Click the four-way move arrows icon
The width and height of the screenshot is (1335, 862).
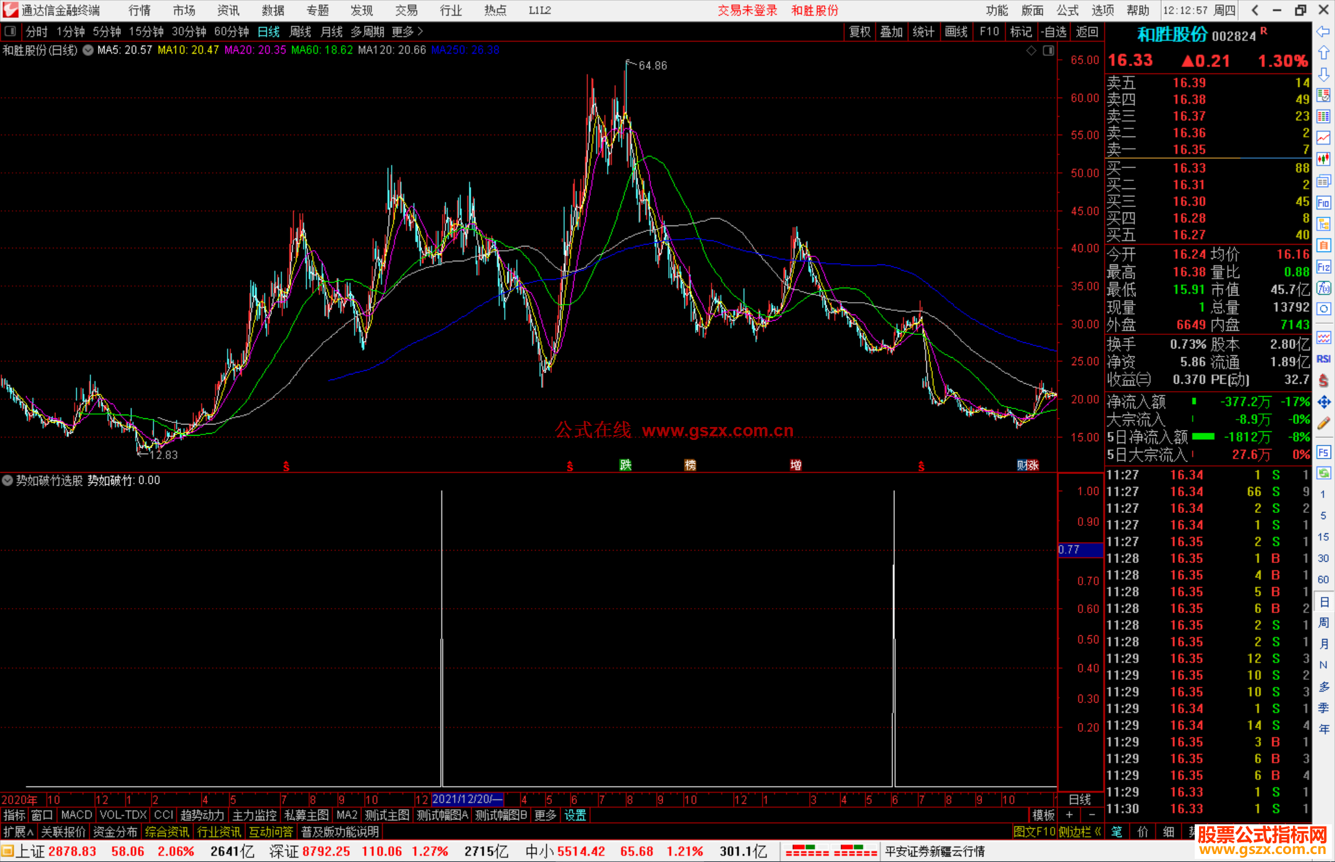tap(1323, 402)
